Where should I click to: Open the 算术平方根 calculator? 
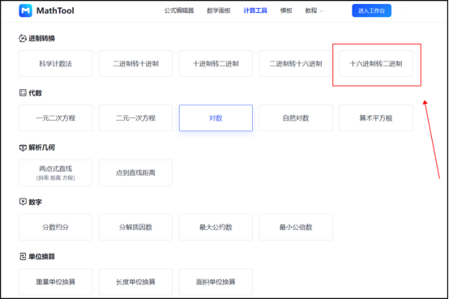376,118
